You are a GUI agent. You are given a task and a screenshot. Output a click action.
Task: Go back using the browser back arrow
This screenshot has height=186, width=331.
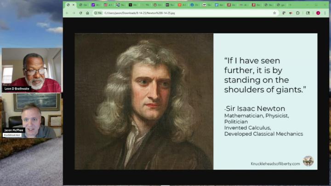click(67, 13)
